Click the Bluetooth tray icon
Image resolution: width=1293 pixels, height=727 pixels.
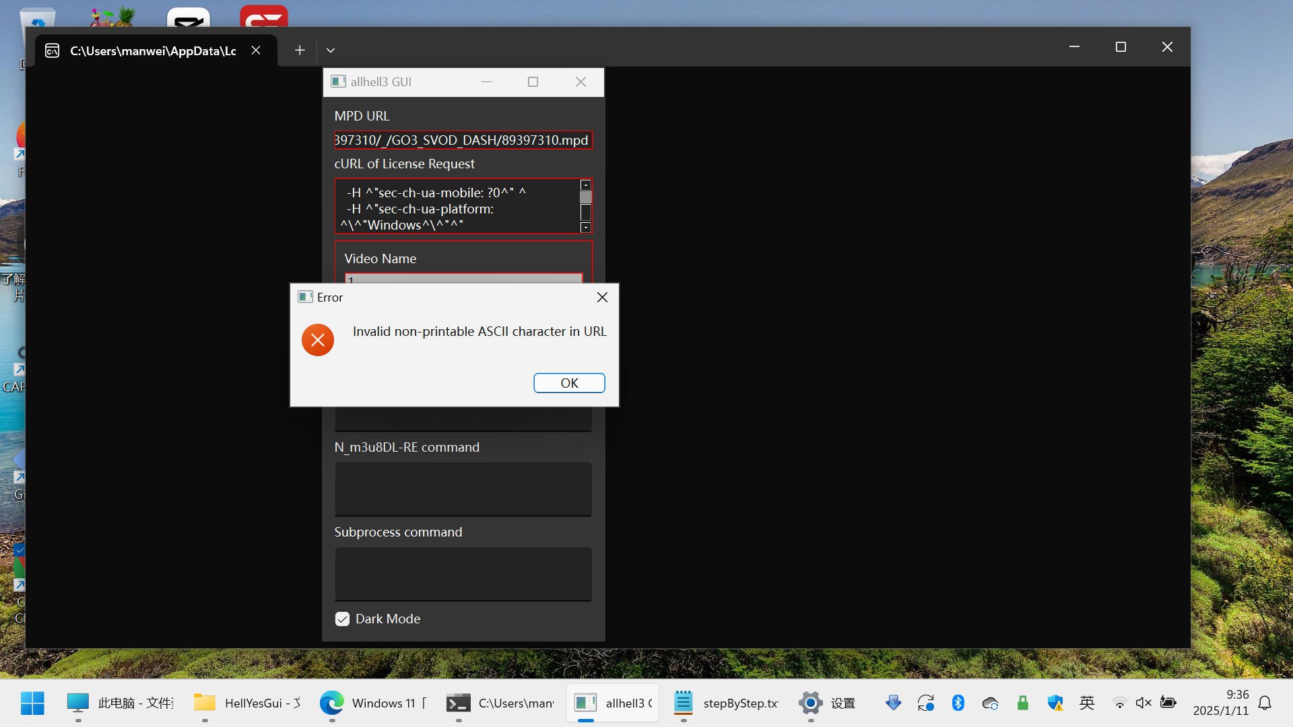(x=958, y=703)
